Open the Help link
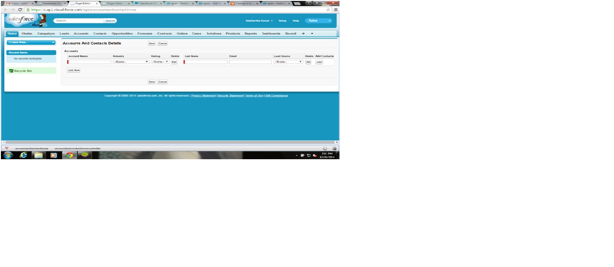Viewport: 614px width, 267px height. pyautogui.click(x=296, y=21)
